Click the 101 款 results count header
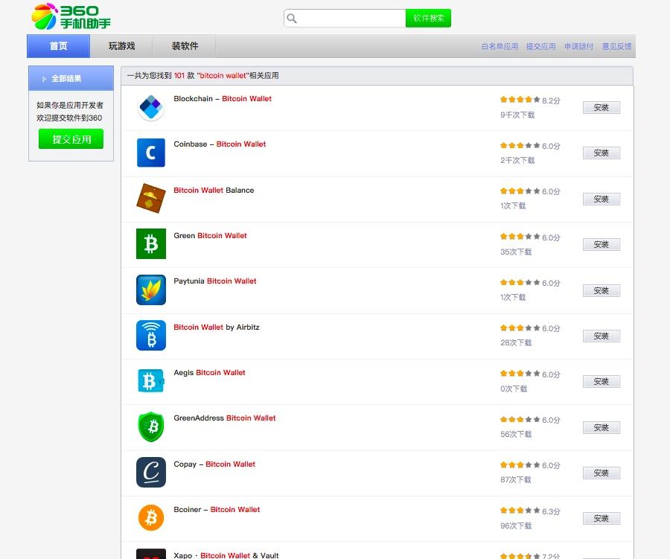Viewport: 670px width, 559px height. click(202, 76)
